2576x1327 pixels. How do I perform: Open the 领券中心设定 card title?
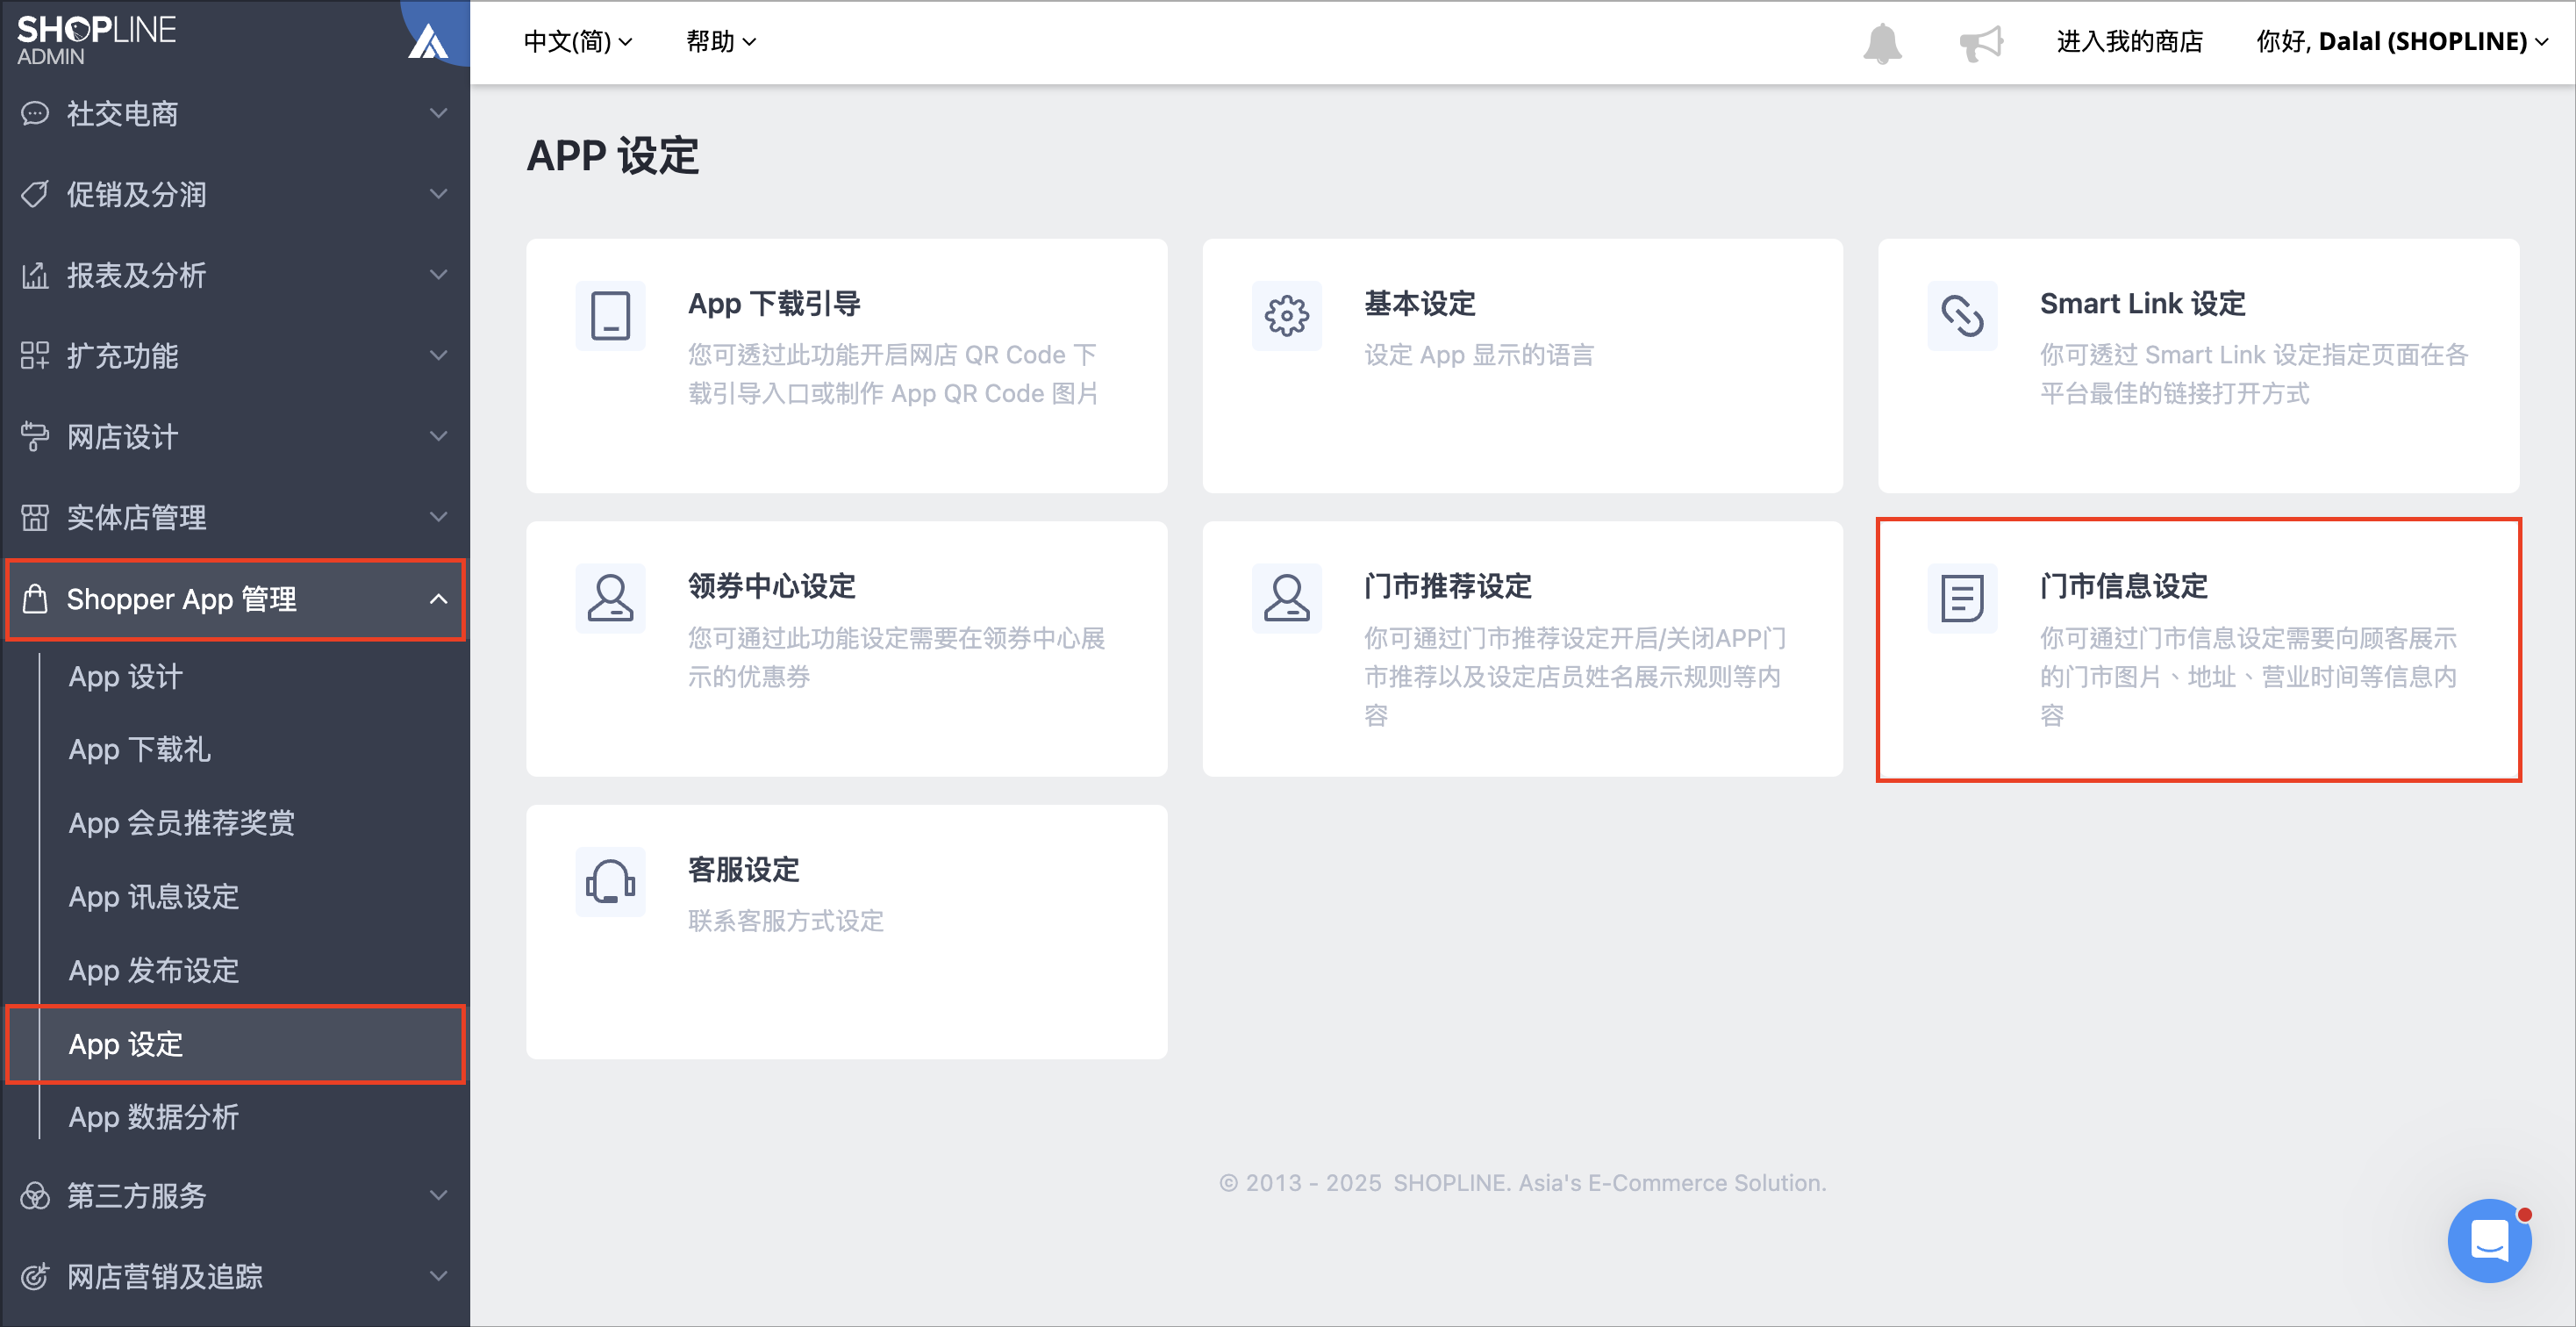tap(772, 586)
